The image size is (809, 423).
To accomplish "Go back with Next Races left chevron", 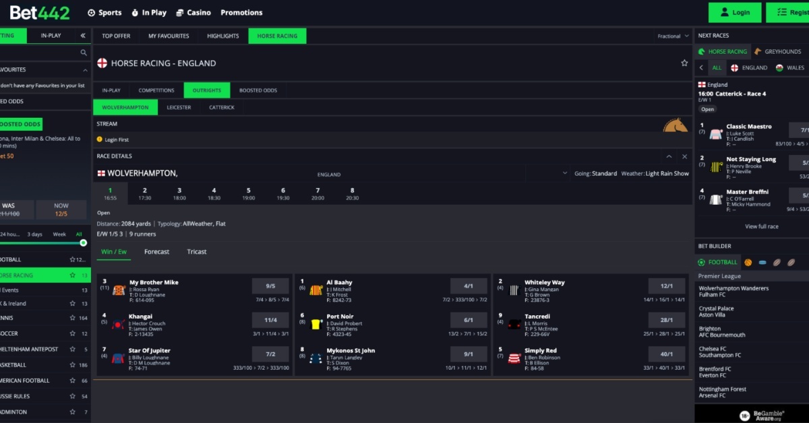I will pyautogui.click(x=701, y=67).
